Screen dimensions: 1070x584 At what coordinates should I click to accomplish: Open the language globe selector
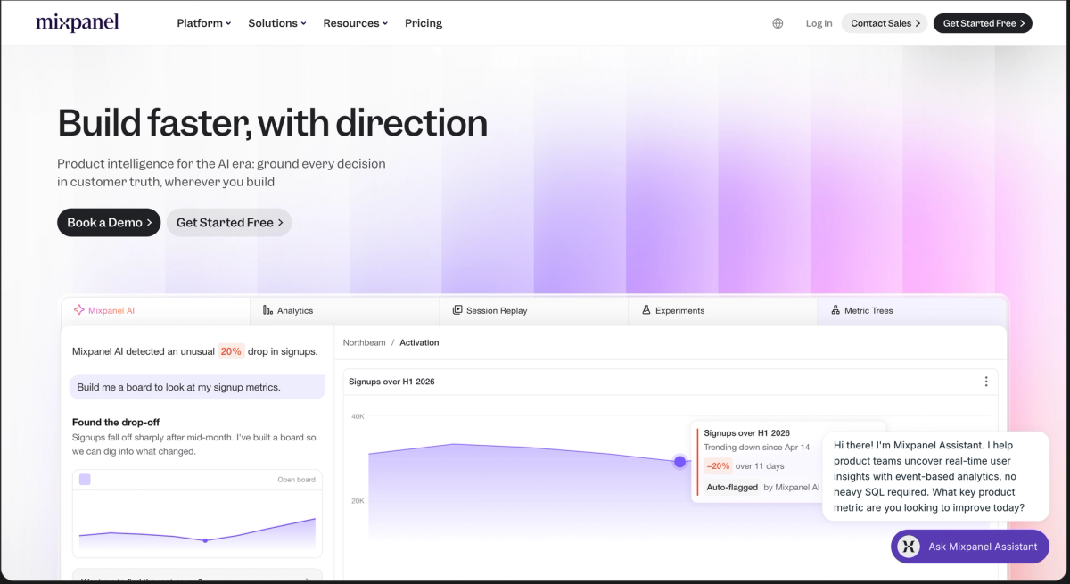tap(778, 23)
